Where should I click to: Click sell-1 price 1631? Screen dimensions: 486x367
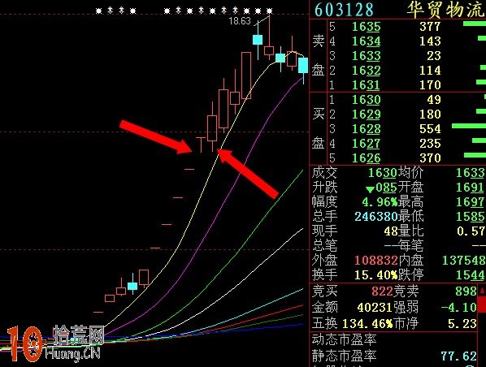tap(366, 85)
